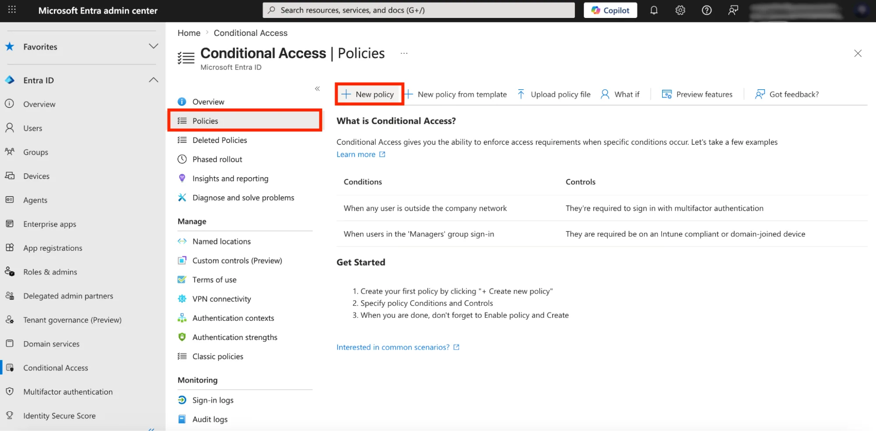Collapse the Favorites section chevron

pos(153,46)
